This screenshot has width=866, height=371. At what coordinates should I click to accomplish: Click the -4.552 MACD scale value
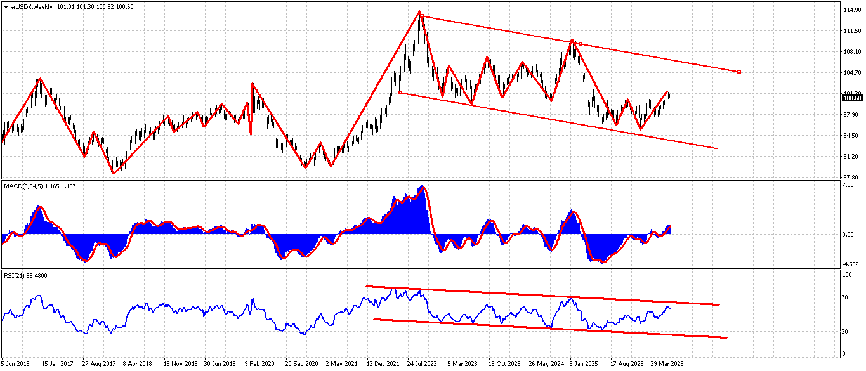click(851, 264)
